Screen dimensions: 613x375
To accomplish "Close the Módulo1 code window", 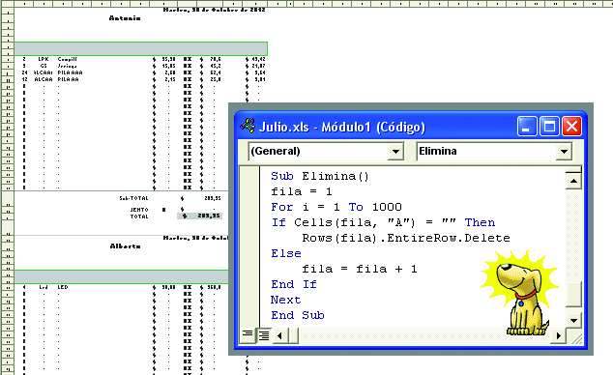I will pyautogui.click(x=571, y=127).
